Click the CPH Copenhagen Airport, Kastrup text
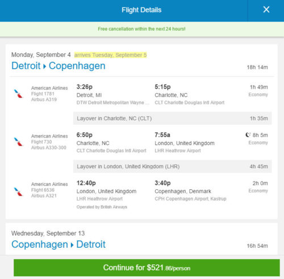 [190, 199]
